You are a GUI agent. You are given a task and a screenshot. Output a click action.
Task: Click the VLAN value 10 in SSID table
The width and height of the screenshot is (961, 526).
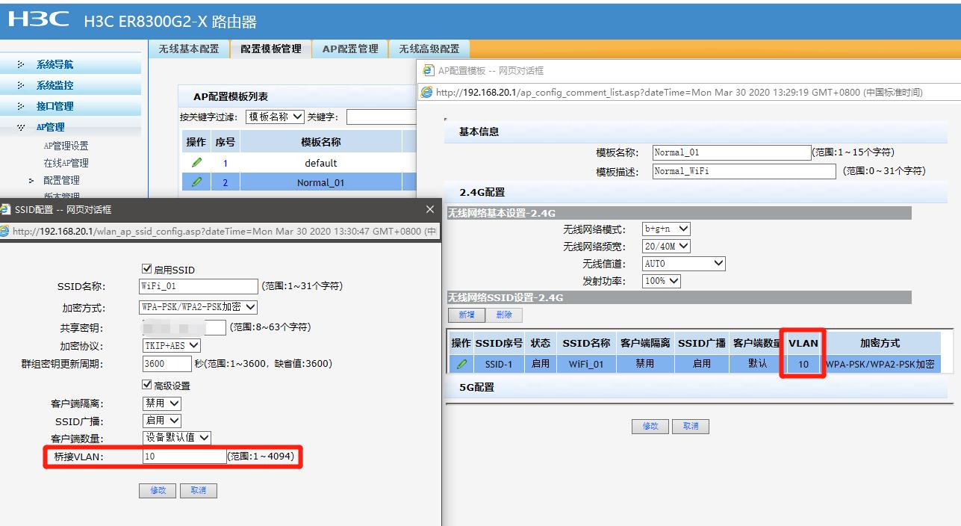click(x=803, y=364)
